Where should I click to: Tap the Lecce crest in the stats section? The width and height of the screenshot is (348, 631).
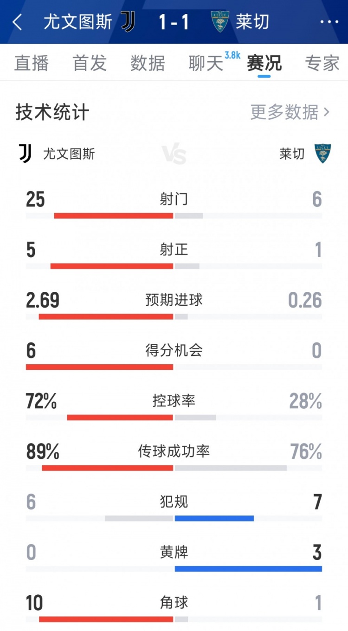(322, 154)
